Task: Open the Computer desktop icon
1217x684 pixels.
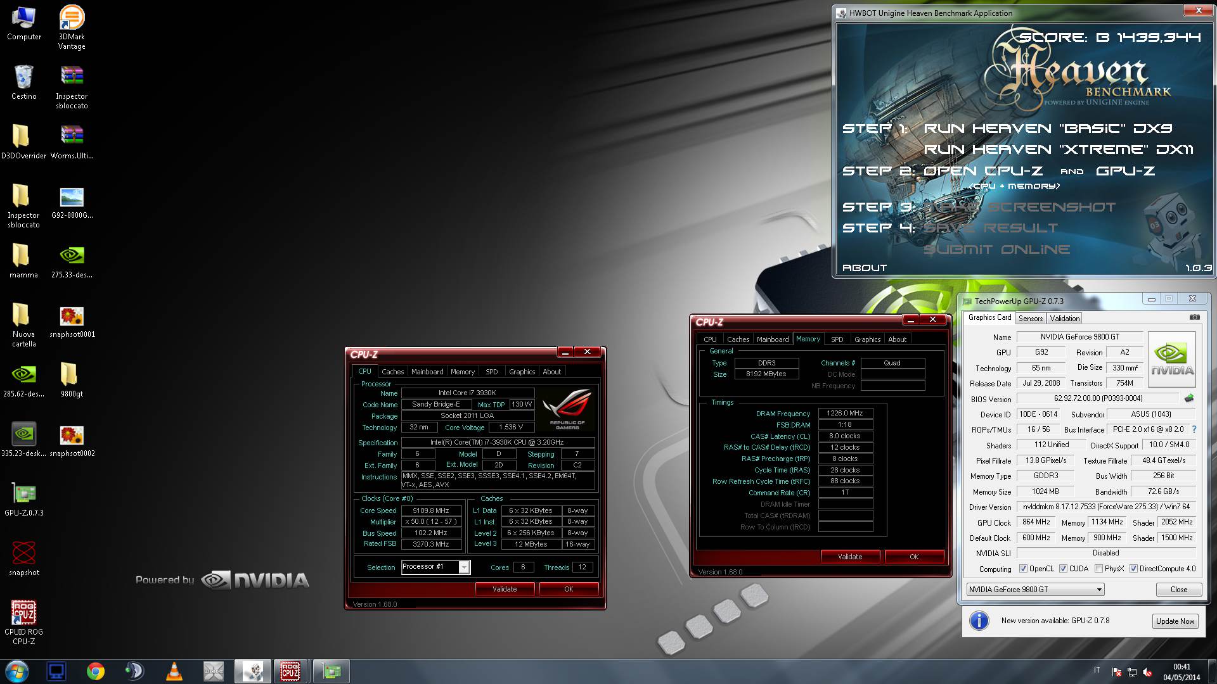Action: pyautogui.click(x=23, y=24)
